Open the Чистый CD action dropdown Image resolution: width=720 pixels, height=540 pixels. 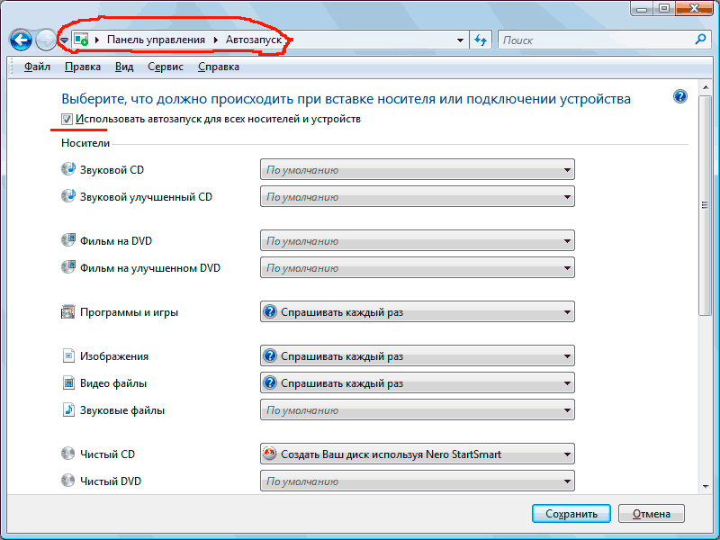(x=418, y=454)
